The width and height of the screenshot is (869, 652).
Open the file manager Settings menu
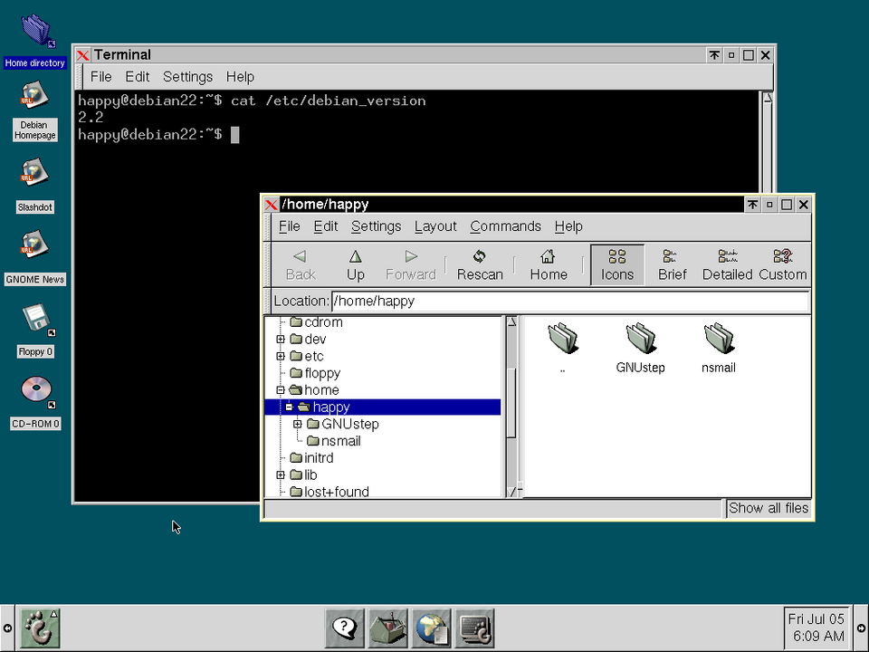point(376,226)
